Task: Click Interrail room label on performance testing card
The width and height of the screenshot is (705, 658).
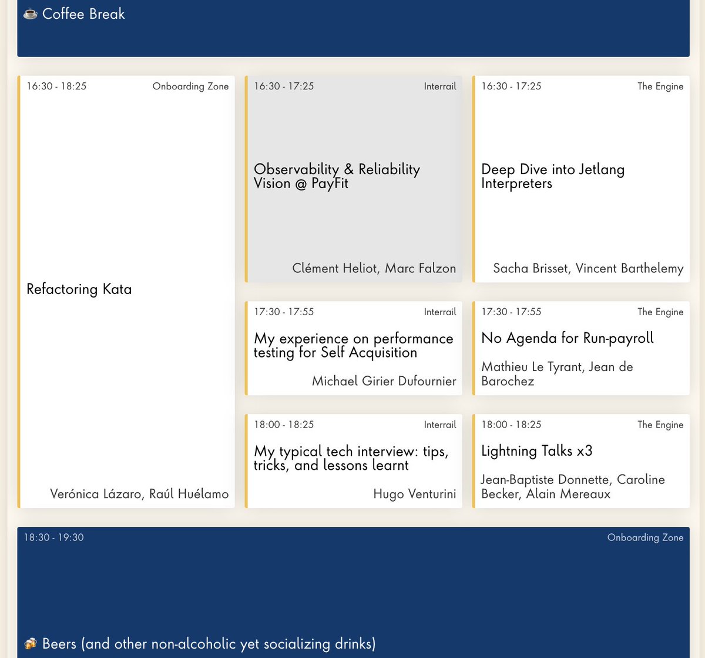Action: click(x=440, y=312)
